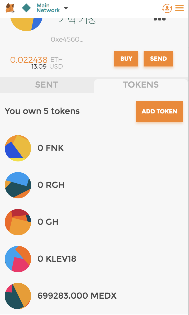Click the 0.022438 ETH balance
Viewport: 189px width, 315px height.
pos(36,60)
